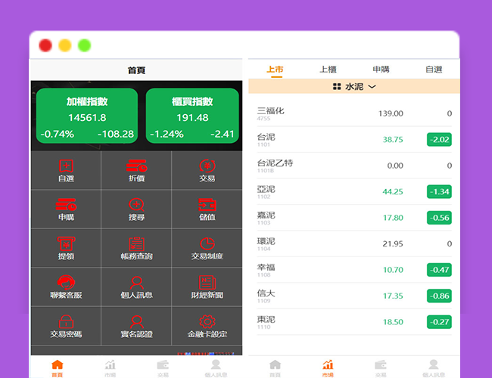Image resolution: width=492 pixels, height=378 pixels.
Task: Tap 首頁 home icon in left bottom bar
Action: tap(57, 365)
